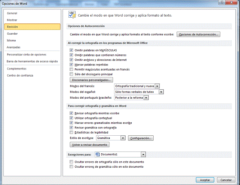This screenshot has height=185, width=240.
Task: Switch to the Avanzadas section
Action: [14, 47]
